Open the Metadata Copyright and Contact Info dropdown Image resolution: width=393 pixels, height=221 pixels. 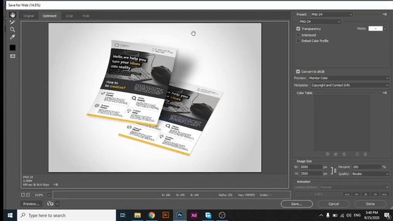pyautogui.click(x=350, y=85)
